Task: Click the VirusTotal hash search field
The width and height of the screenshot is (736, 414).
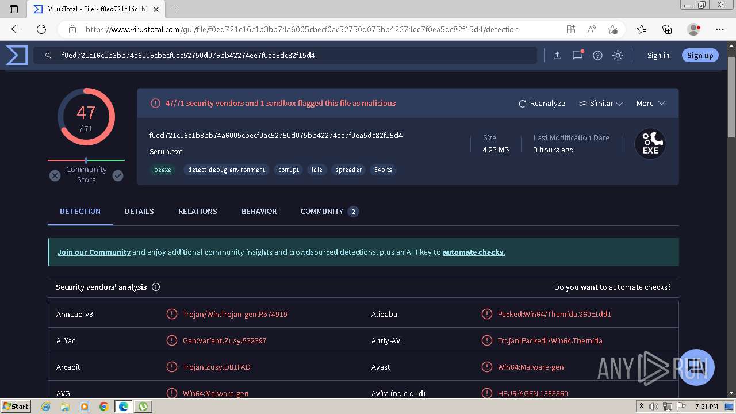Action: tap(286, 56)
